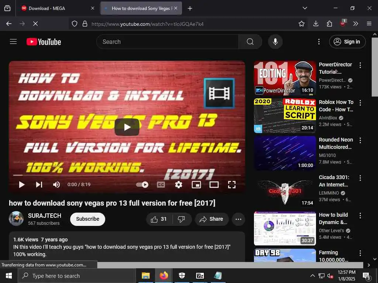Open Cicada 3301 An Internet video title
The image size is (378, 283).
(x=334, y=181)
